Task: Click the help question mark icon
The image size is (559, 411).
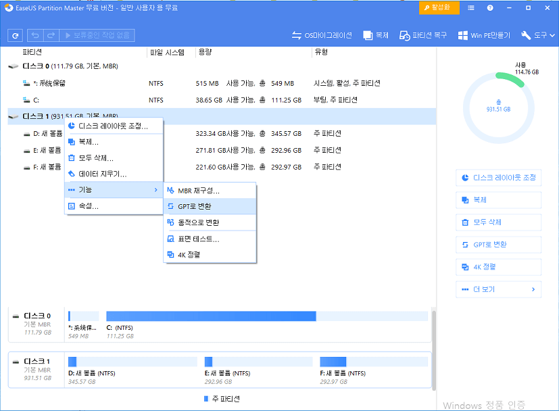Action: (490, 8)
